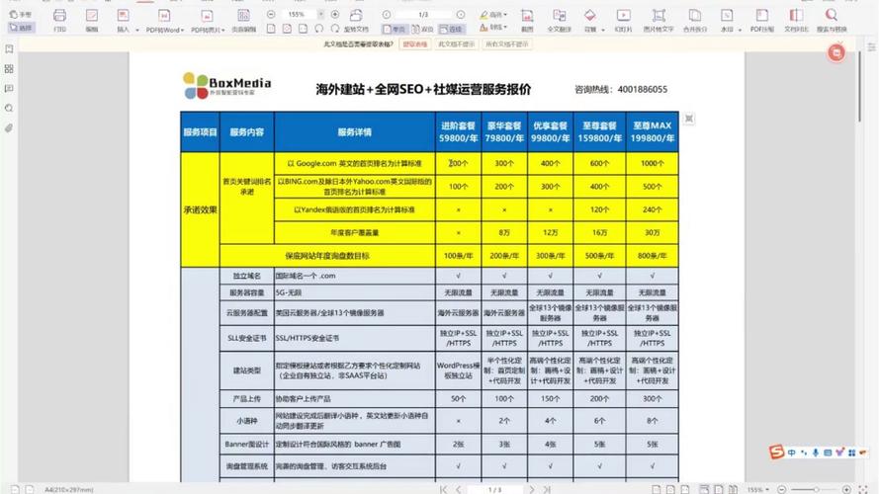This screenshot has width=879, height=494.
Task: Go to previous page in toolbar
Action: (387, 14)
